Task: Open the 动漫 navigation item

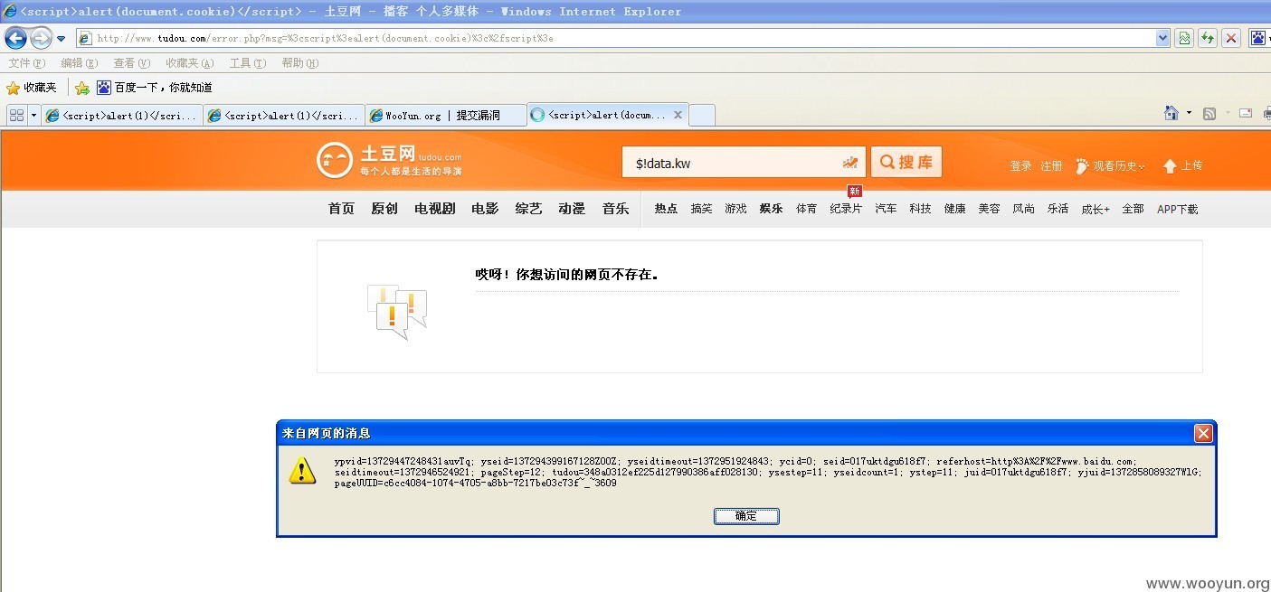Action: tap(572, 209)
